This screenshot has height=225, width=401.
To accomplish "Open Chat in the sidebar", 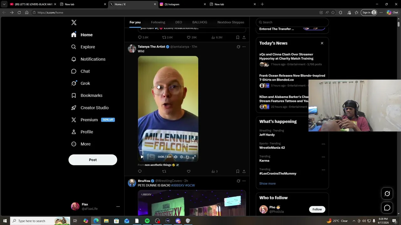I will (x=81, y=71).
